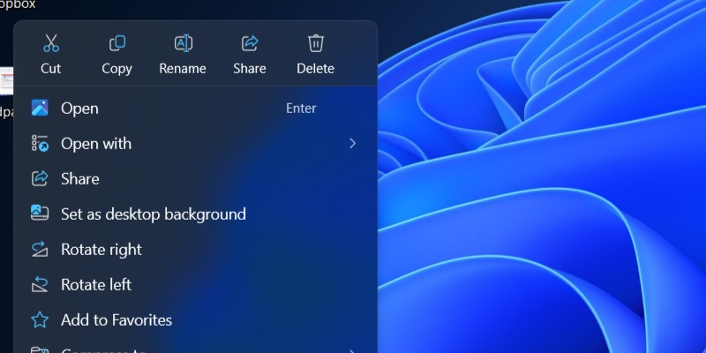Click the desktop background icon

point(40,214)
